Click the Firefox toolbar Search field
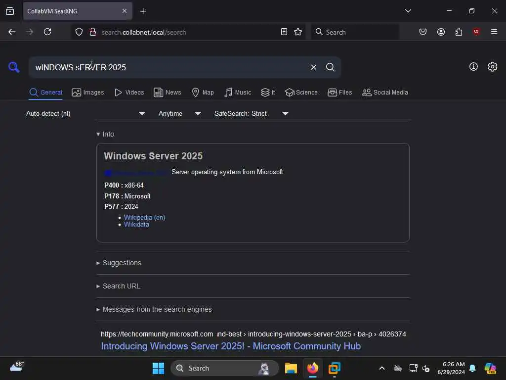Screen dimensions: 506x380 point(355,32)
